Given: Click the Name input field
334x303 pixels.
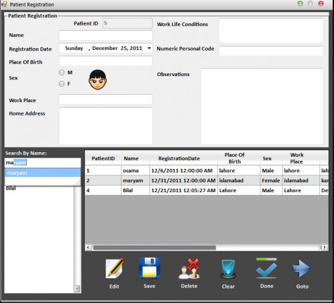Looking at the screenshot, I should coord(106,35).
